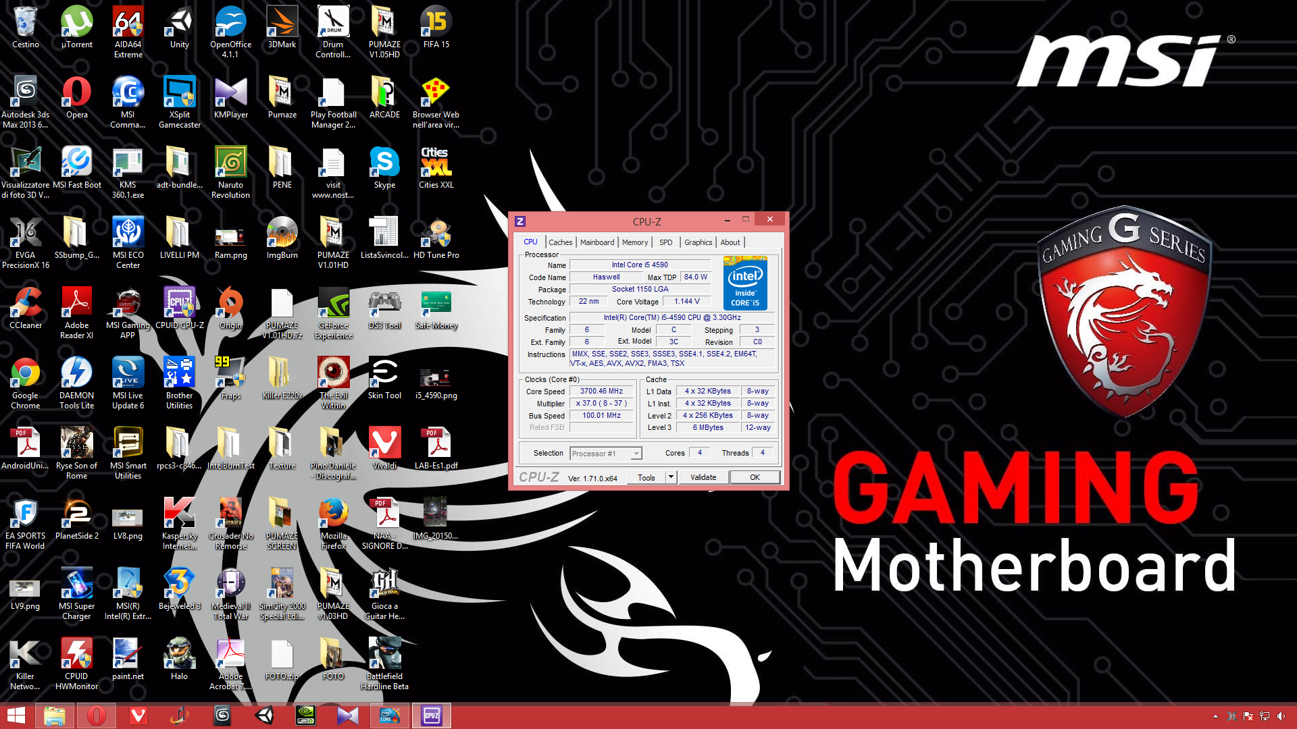Switch to the CPU tab in CPU-Z
Screen dimensions: 1297x729
click(x=530, y=242)
